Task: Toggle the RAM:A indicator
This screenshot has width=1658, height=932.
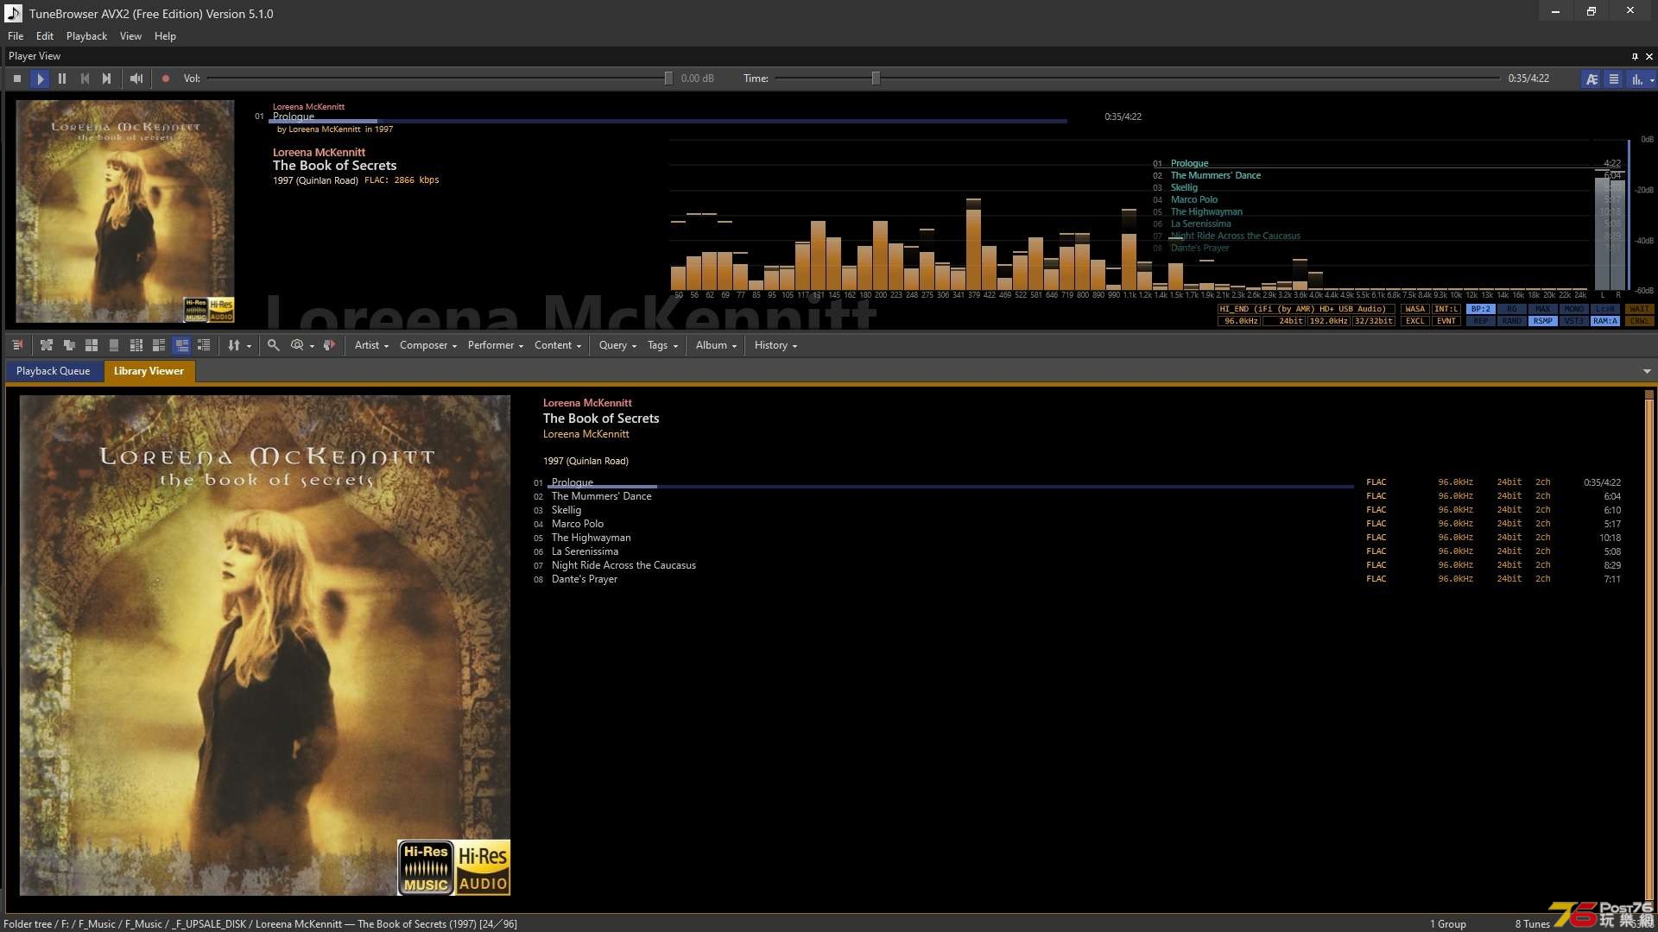Action: 1604,321
